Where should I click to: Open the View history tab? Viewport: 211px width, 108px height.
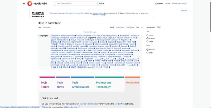click(x=130, y=27)
